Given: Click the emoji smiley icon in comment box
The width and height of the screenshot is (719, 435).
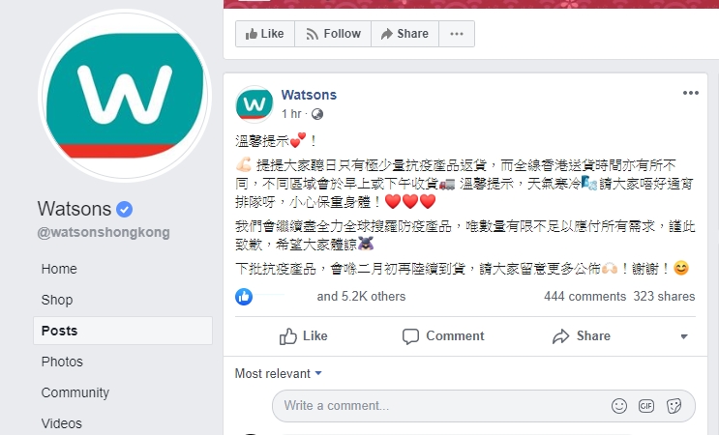Looking at the screenshot, I should 619,406.
